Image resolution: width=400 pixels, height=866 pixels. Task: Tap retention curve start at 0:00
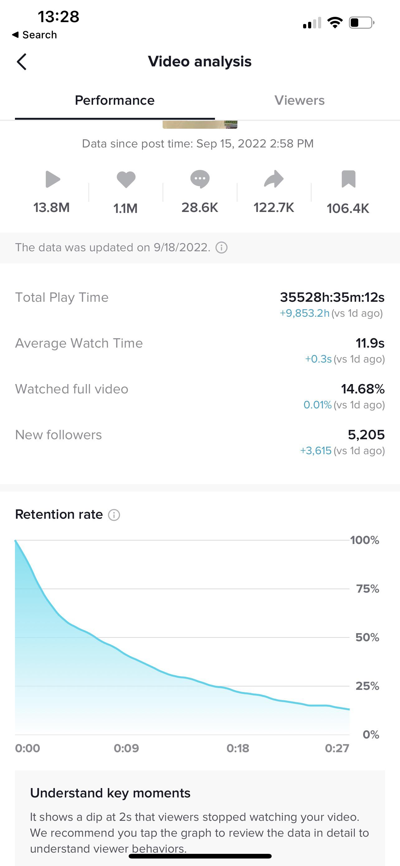point(16,541)
